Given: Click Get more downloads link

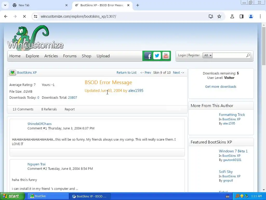Looking at the screenshot, I should [221, 86].
